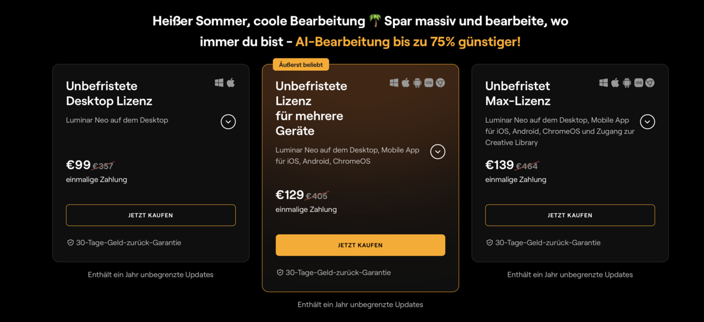Image resolution: width=704 pixels, height=322 pixels.
Task: Click the Android icon on multi-device license card
Action: (417, 83)
